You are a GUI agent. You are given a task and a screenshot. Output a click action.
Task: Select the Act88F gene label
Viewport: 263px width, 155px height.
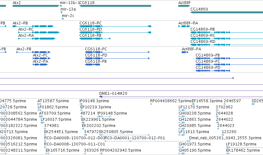click(184, 3)
